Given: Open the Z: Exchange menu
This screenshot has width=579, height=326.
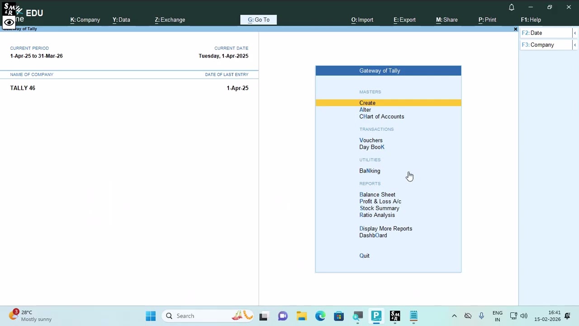Looking at the screenshot, I should pyautogui.click(x=170, y=20).
